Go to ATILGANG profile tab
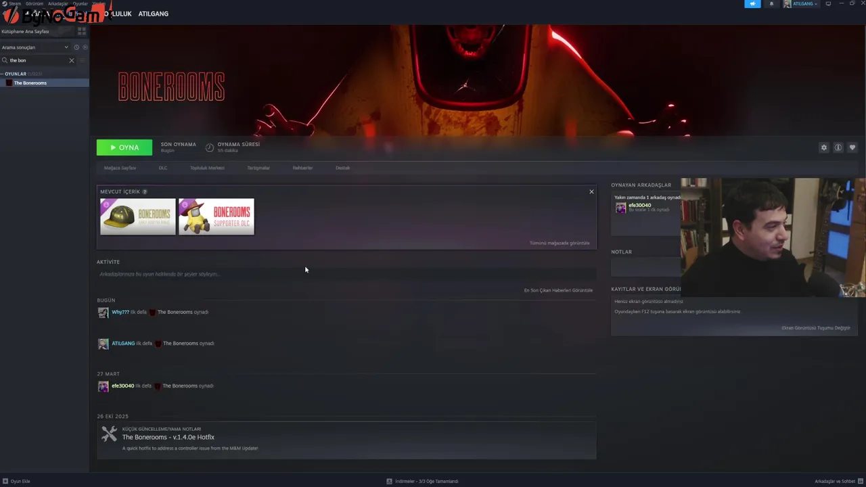Viewport: 866px width, 487px height. 154,14
